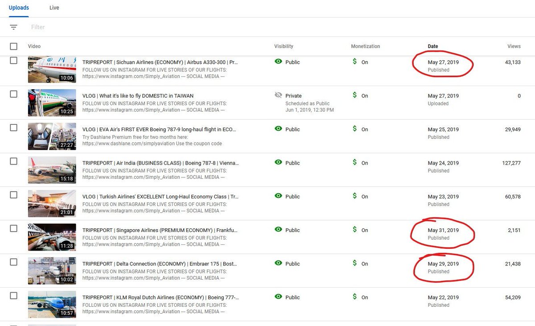
Task: Click the Visibility column header
Action: (x=284, y=46)
